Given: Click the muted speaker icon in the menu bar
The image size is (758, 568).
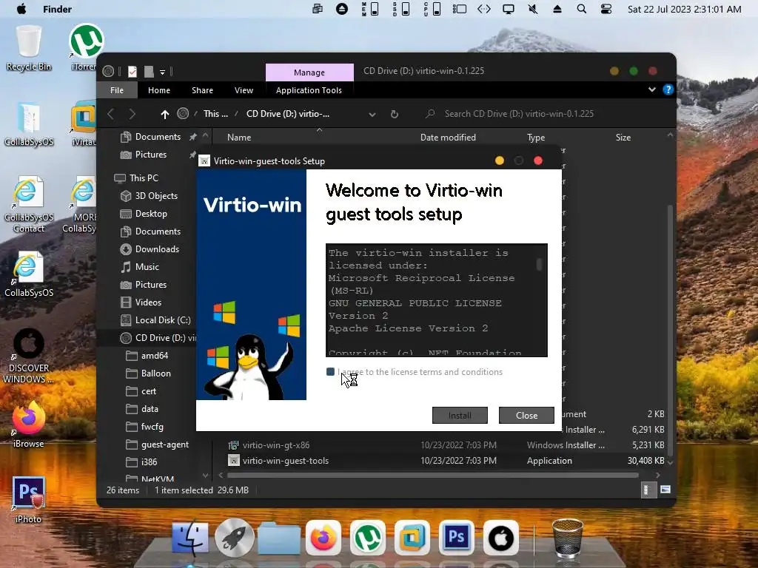Looking at the screenshot, I should [533, 9].
